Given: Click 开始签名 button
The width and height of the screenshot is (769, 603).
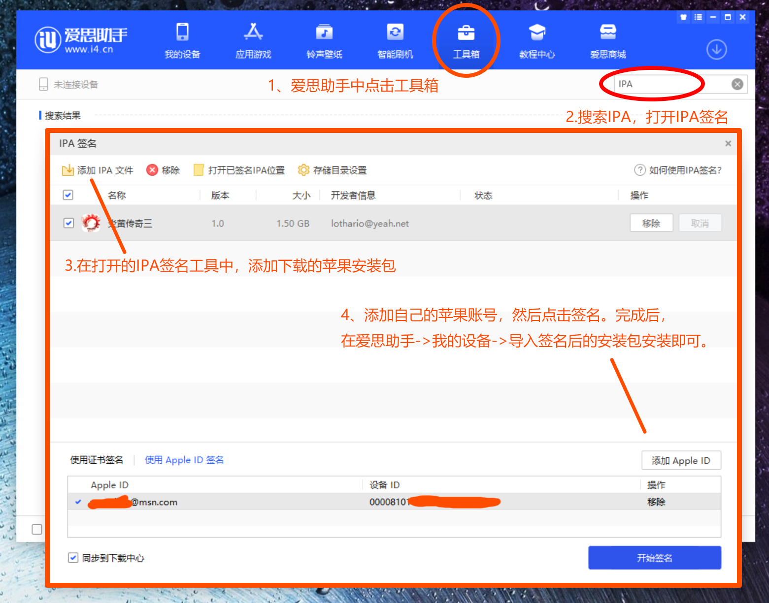Looking at the screenshot, I should tap(655, 558).
